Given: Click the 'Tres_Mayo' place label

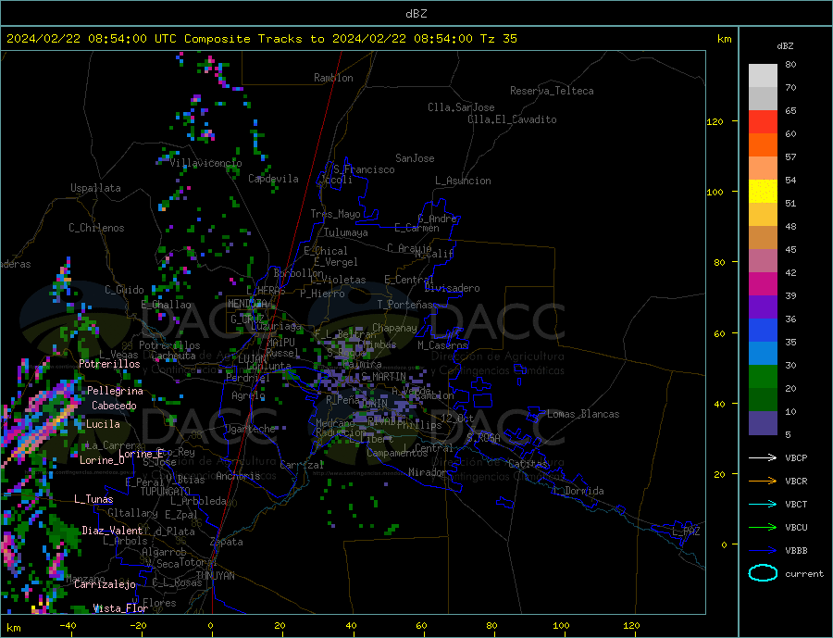Looking at the screenshot, I should pyautogui.click(x=335, y=214).
